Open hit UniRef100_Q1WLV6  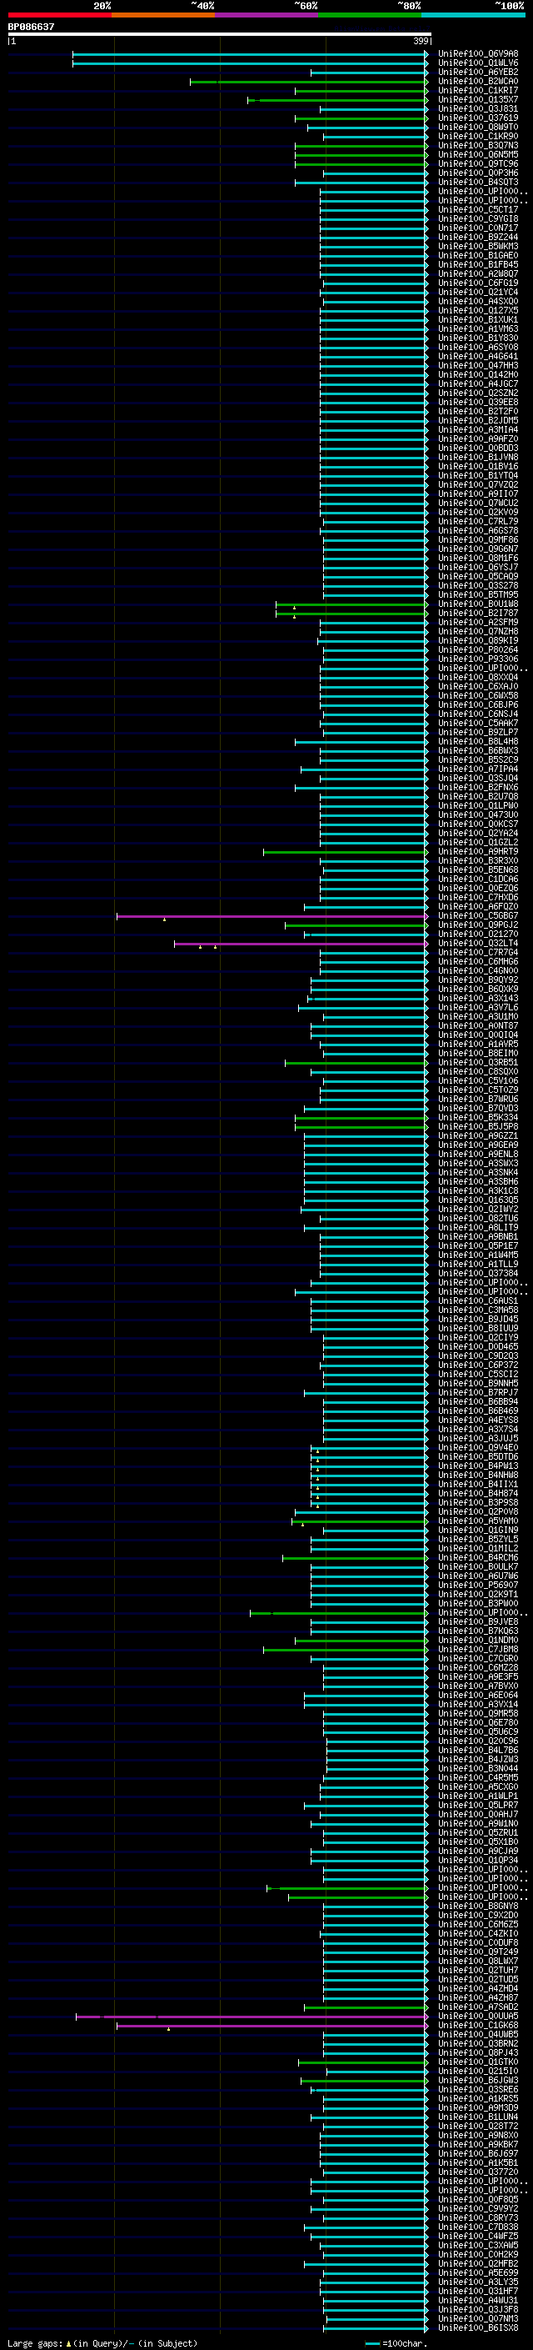pyautogui.click(x=478, y=63)
